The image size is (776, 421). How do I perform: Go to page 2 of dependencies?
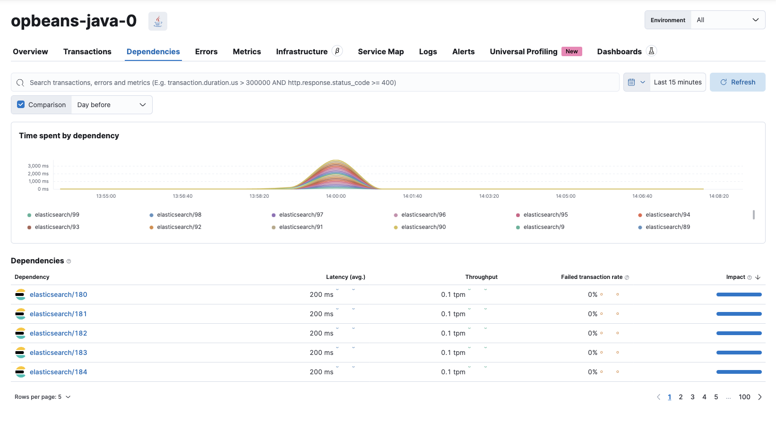681,397
